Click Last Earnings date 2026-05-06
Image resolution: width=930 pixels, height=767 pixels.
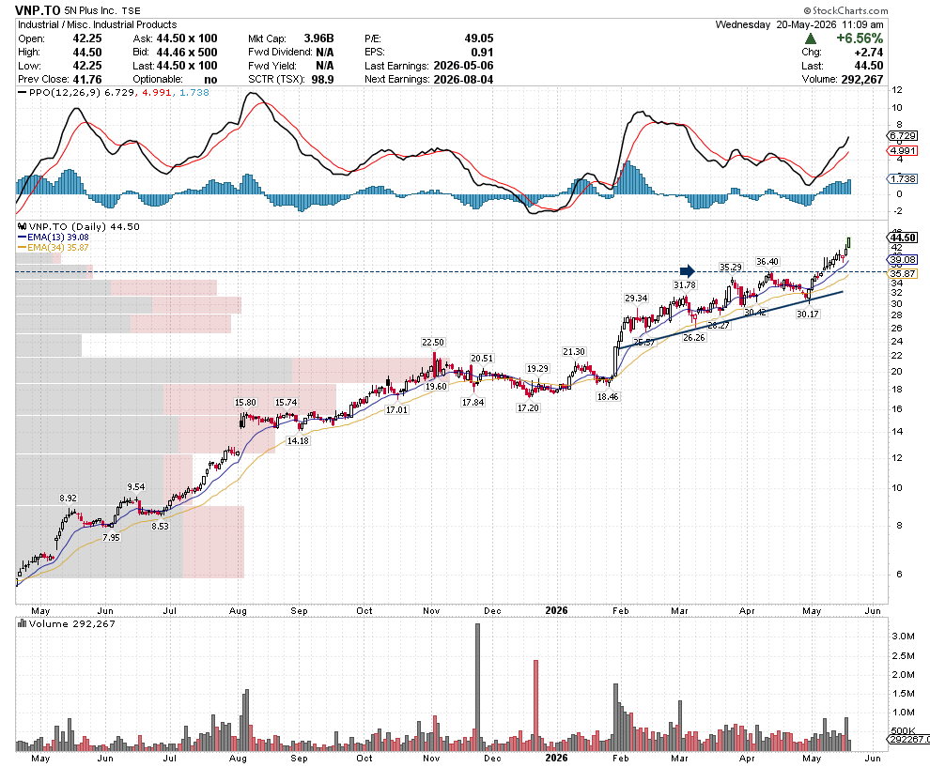click(463, 66)
